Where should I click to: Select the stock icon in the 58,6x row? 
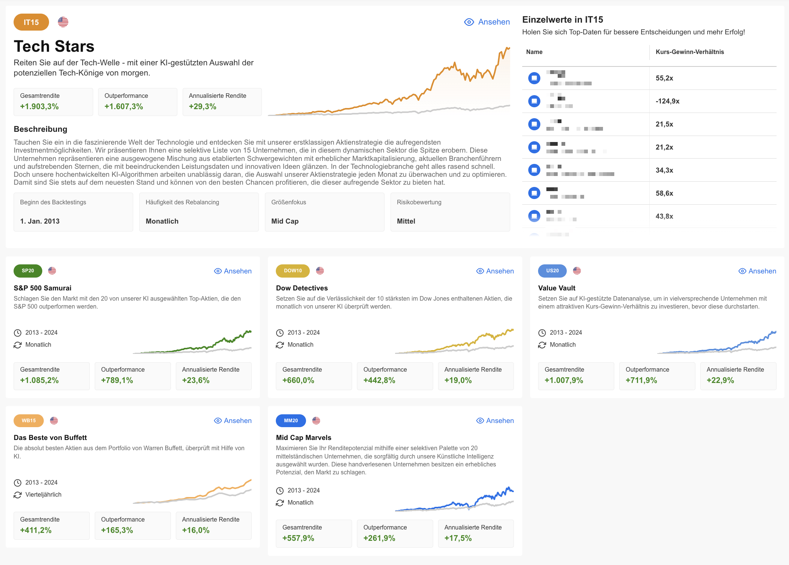click(x=534, y=193)
